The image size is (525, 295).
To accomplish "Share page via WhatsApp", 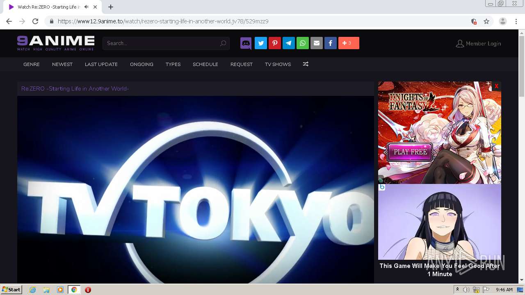I will click(303, 43).
